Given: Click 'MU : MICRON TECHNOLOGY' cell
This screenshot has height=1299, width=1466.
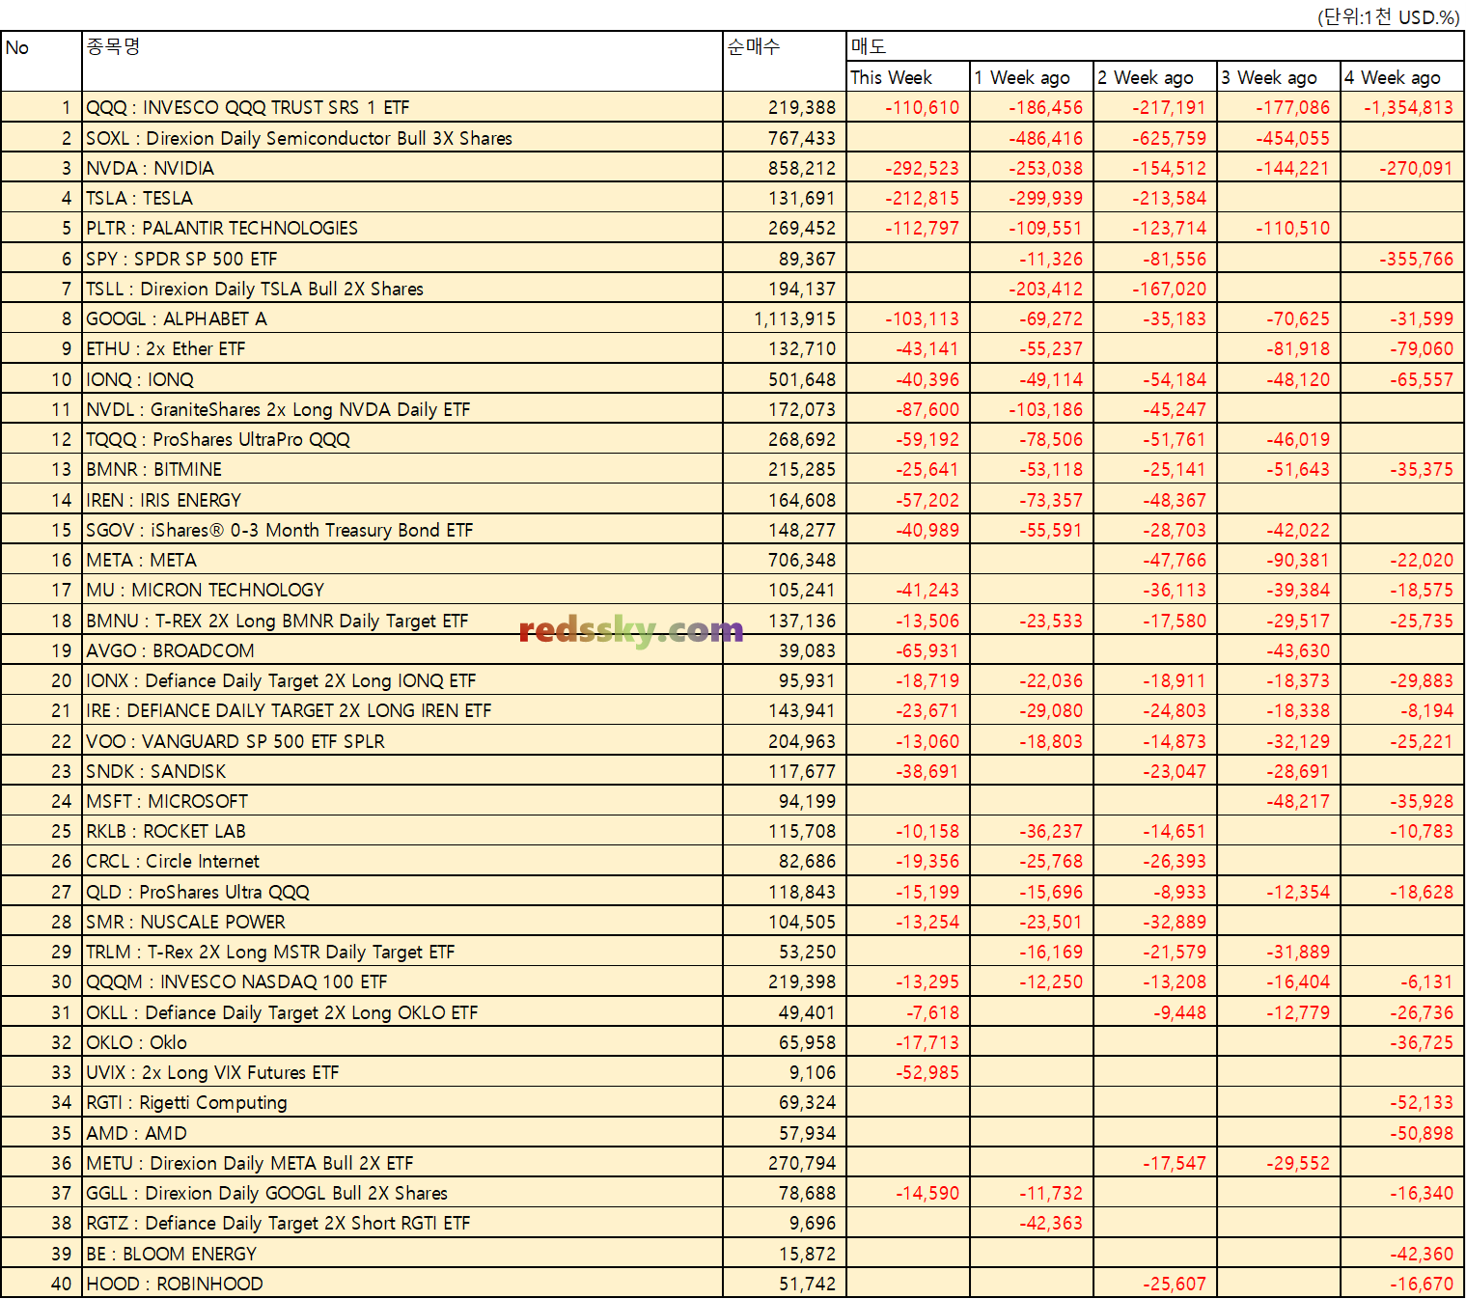Looking at the screenshot, I should tap(402, 590).
